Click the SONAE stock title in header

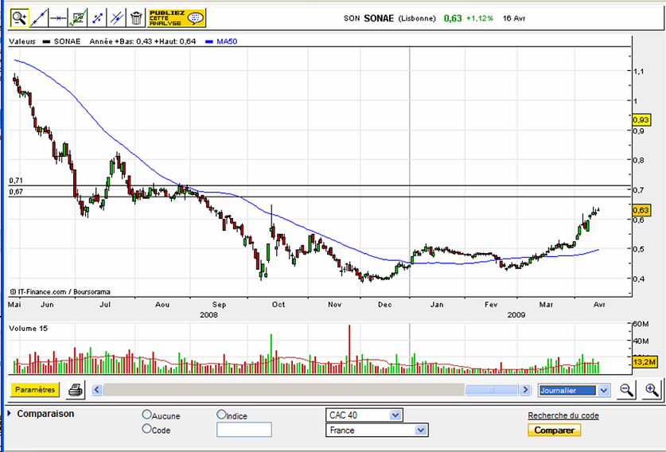(x=379, y=18)
